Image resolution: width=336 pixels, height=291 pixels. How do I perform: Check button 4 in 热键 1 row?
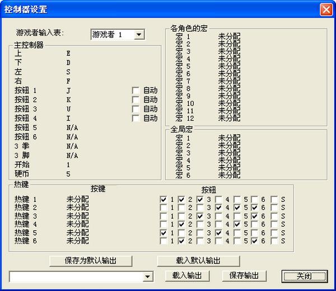[218, 200]
